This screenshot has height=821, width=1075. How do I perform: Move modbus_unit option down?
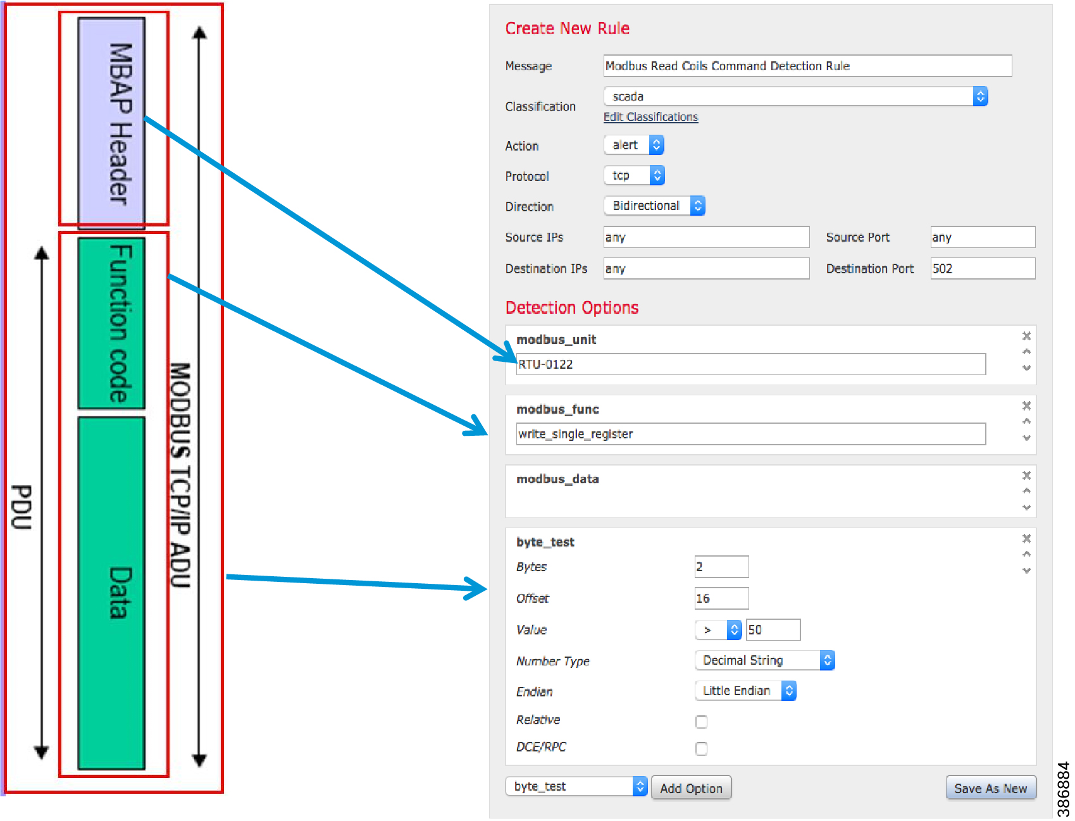pos(1026,368)
